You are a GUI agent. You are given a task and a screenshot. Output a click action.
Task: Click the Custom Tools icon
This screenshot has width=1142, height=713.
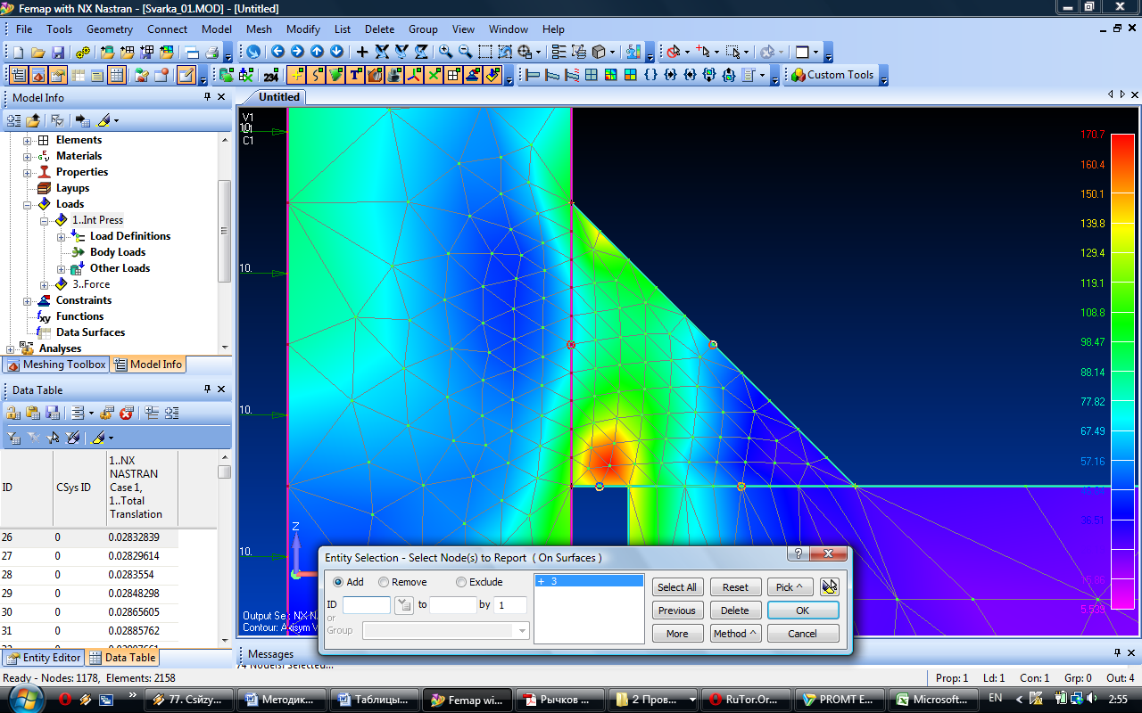coord(799,76)
